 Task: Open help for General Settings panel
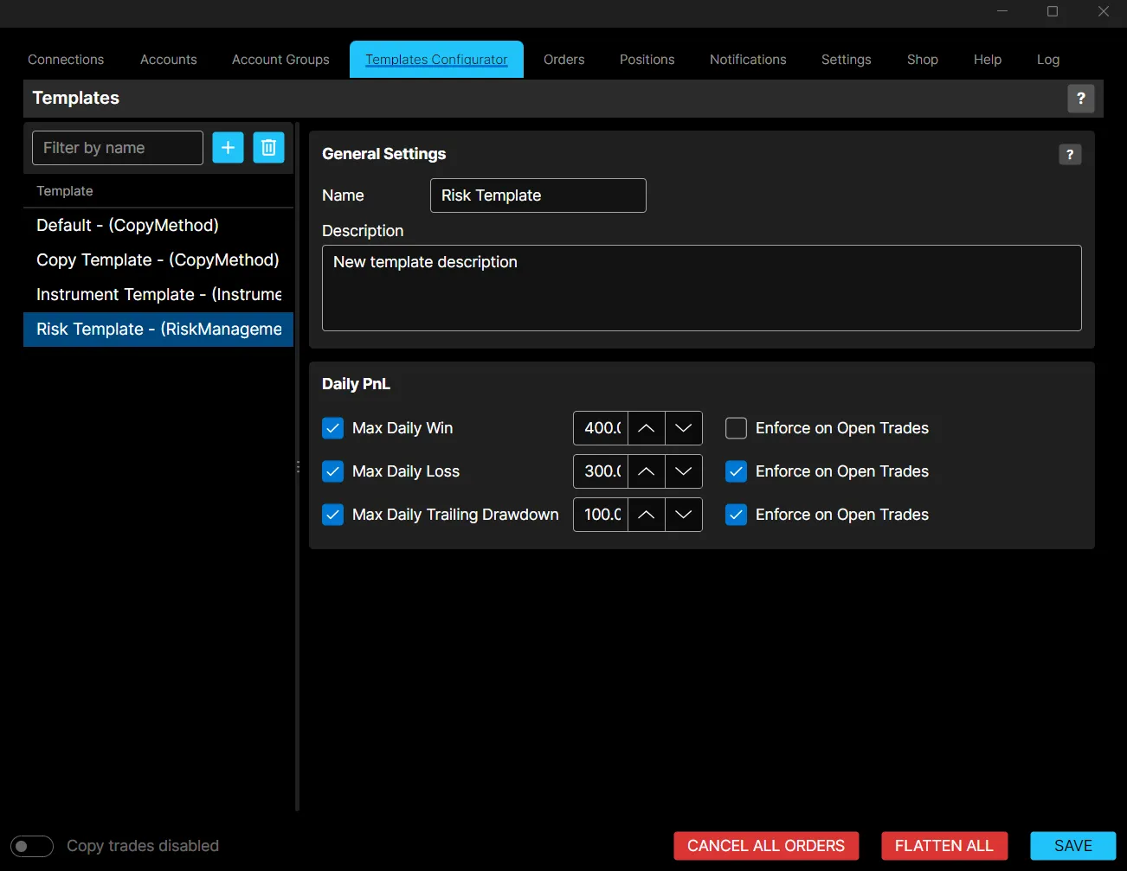tap(1070, 155)
